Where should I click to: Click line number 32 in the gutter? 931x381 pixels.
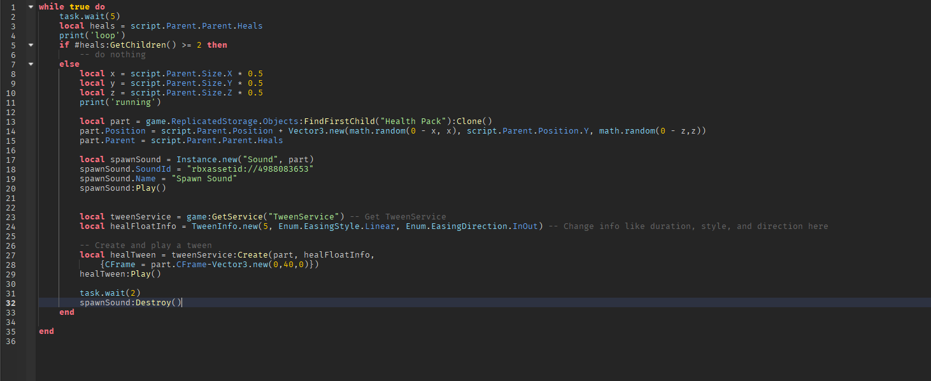pyautogui.click(x=11, y=303)
